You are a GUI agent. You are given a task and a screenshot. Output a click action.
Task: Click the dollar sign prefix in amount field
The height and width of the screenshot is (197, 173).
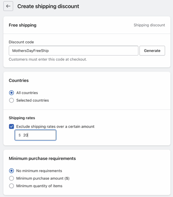pyautogui.click(x=20, y=135)
